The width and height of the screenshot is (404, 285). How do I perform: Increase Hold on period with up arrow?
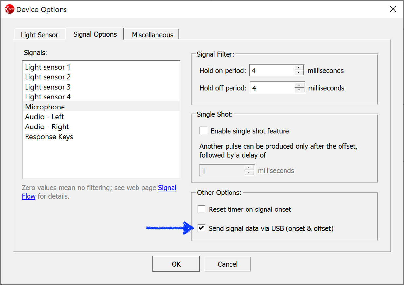[299, 68]
